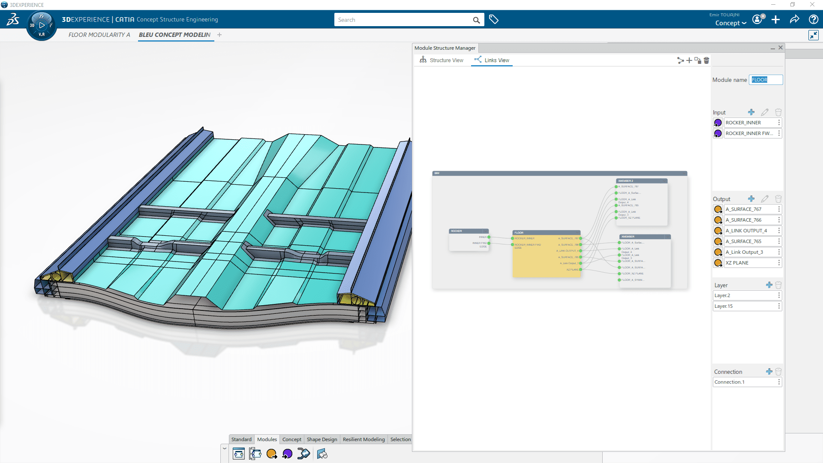Image resolution: width=823 pixels, height=463 pixels.
Task: Expand Connection.1 dropdown
Action: (x=779, y=382)
